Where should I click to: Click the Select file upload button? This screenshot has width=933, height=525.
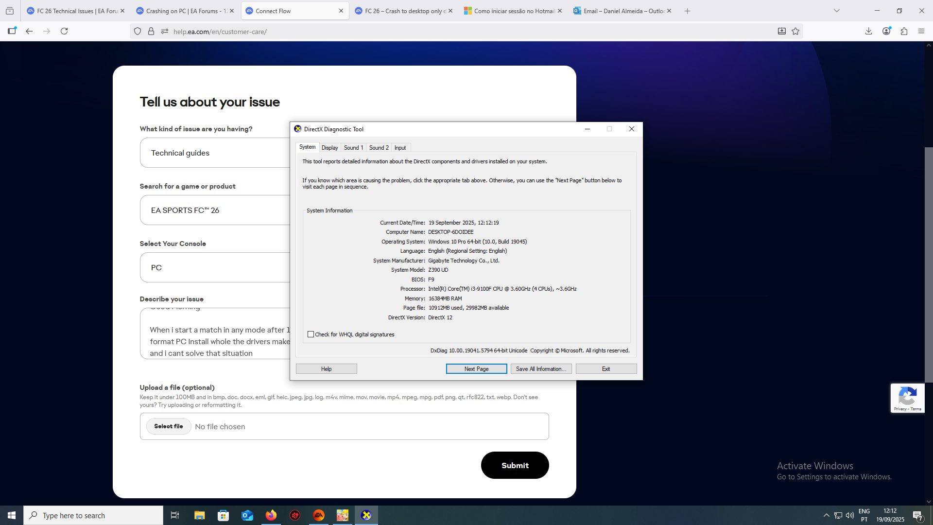pyautogui.click(x=169, y=426)
